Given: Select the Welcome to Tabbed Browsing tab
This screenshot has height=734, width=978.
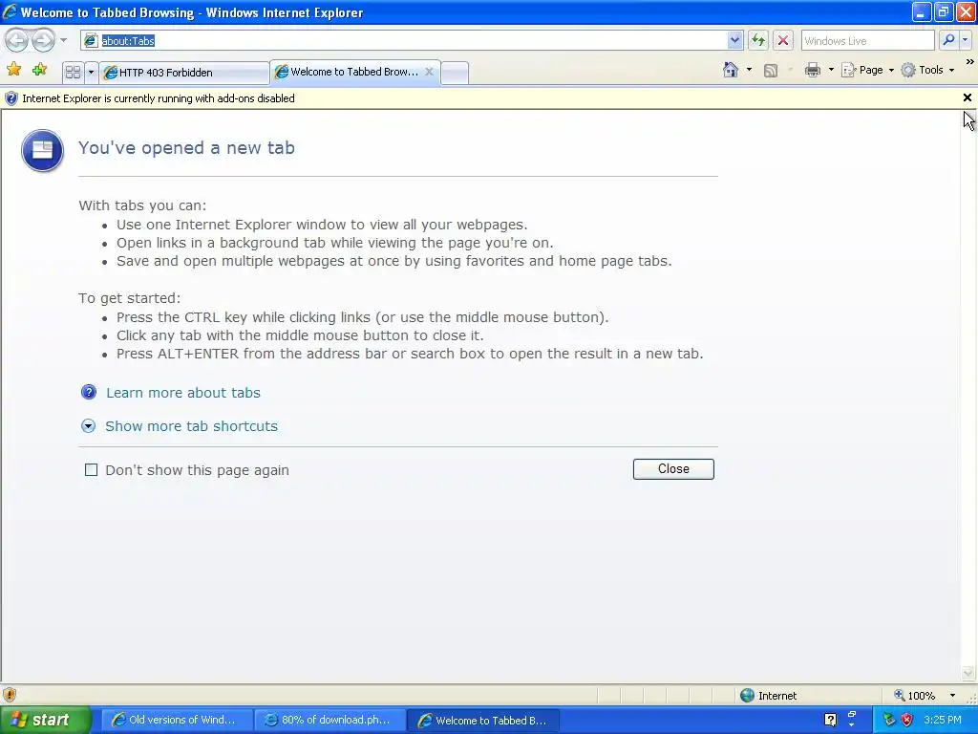Looking at the screenshot, I should [x=355, y=72].
